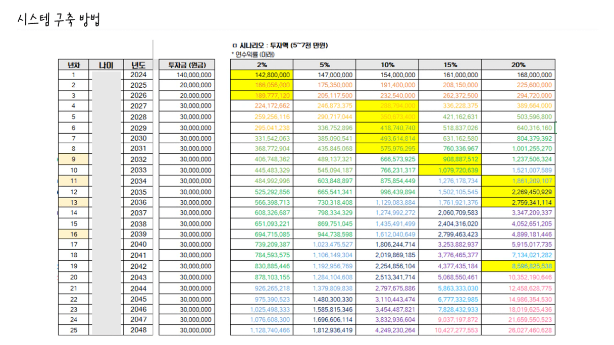Viewport: 614px width, 345px height.
Task: Click the shaded year-count cell 9
Action: 73,159
